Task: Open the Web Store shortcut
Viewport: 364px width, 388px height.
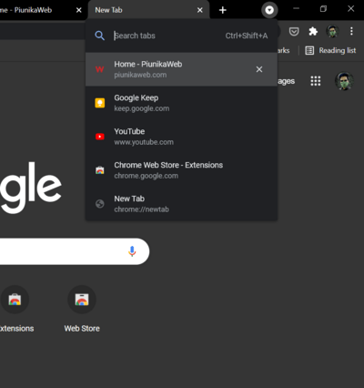Action: (x=82, y=309)
